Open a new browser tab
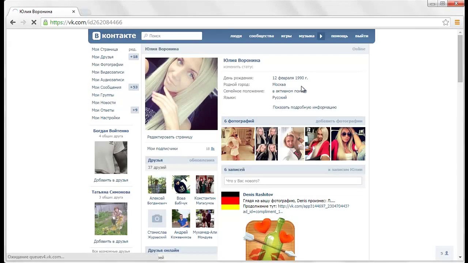Viewport: 468px width, 263px height. point(86,12)
